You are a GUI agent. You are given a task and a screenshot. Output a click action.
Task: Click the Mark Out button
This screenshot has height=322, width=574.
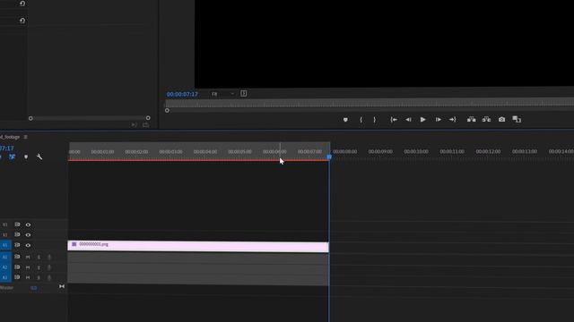(x=375, y=120)
